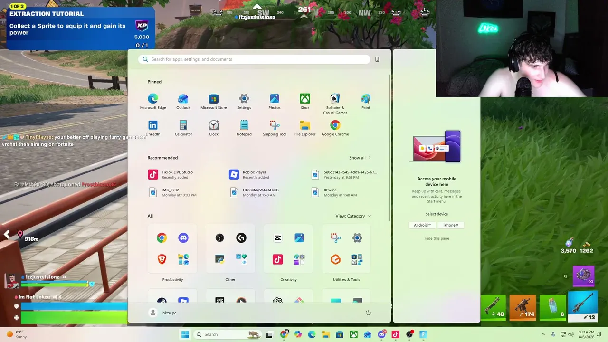
Task: Open Settings from Pinned apps
Action: pyautogui.click(x=244, y=102)
